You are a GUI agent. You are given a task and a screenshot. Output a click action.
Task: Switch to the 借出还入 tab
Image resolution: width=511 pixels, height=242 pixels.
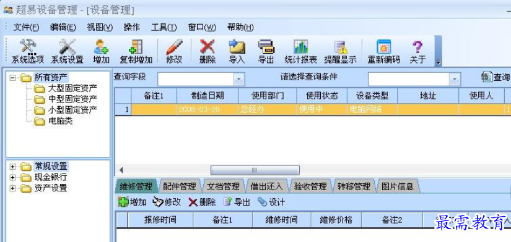[267, 186]
